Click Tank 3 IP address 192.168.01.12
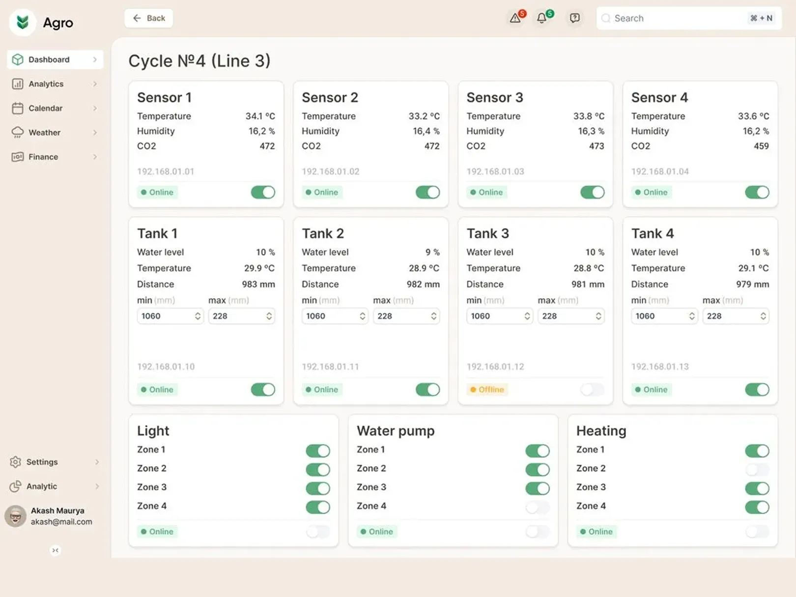 coord(495,367)
